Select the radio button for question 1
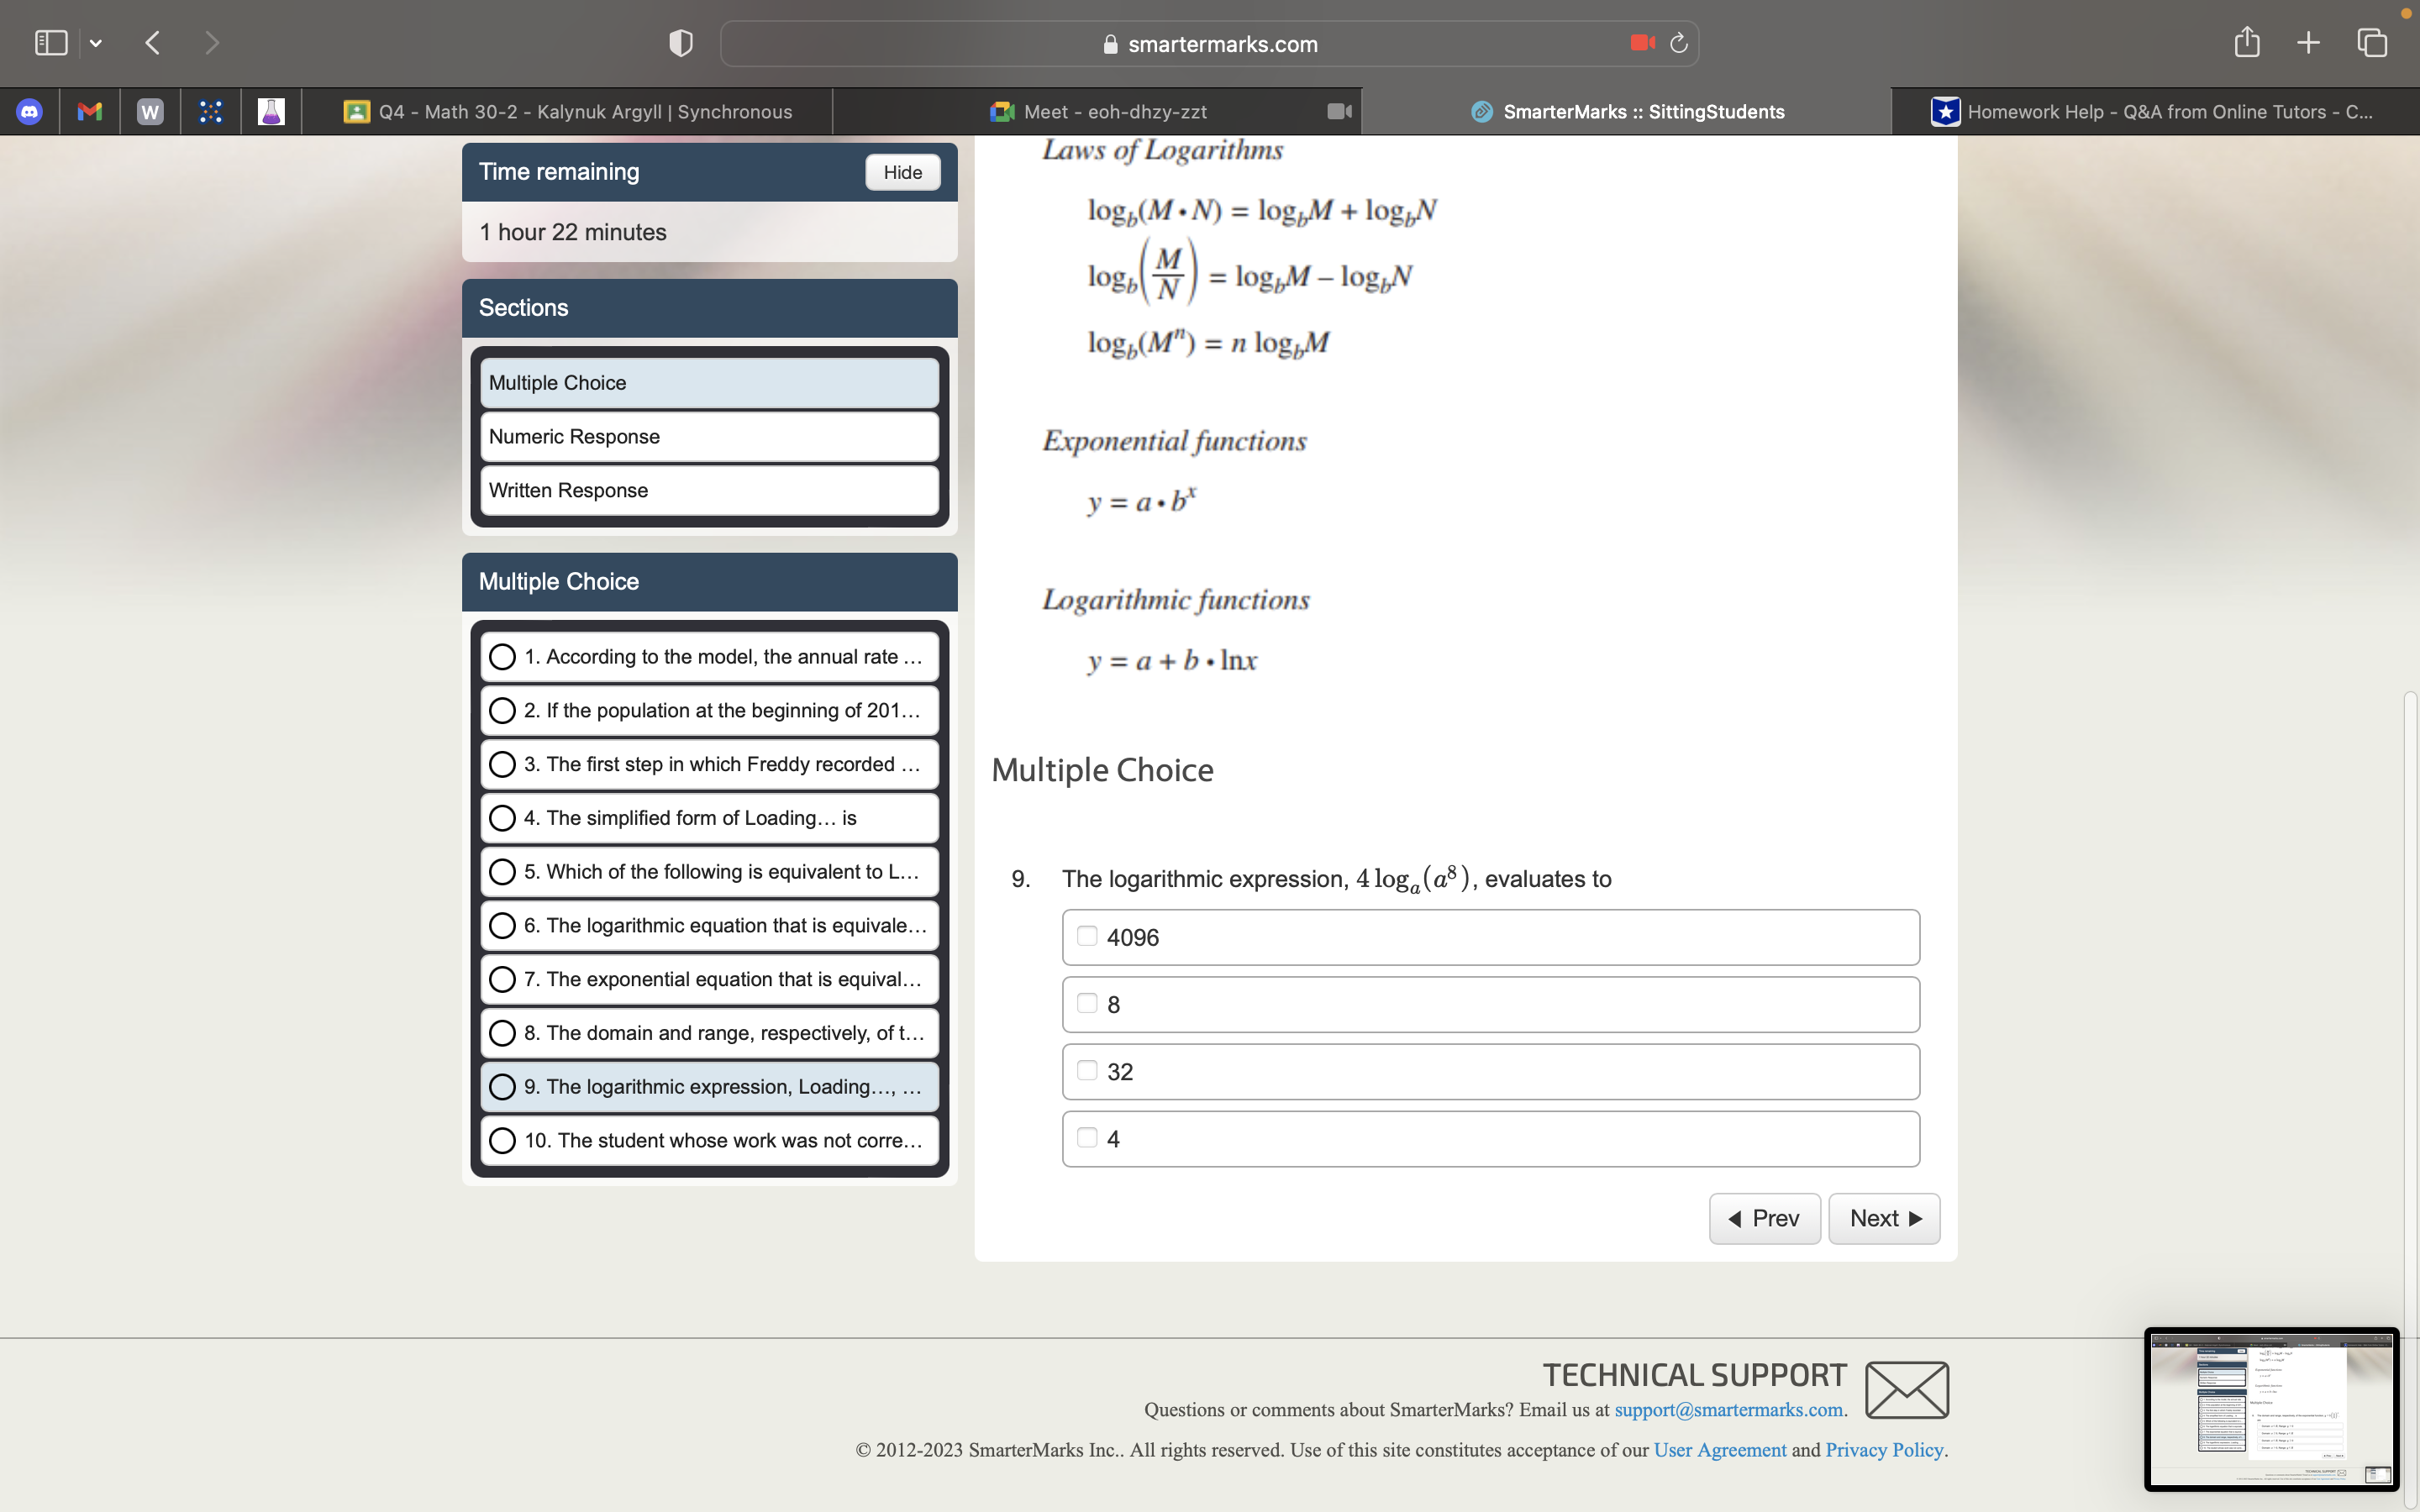Image resolution: width=2420 pixels, height=1512 pixels. click(x=503, y=656)
